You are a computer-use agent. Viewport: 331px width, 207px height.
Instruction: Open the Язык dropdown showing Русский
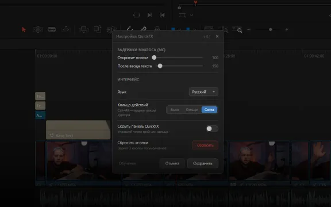(203, 92)
